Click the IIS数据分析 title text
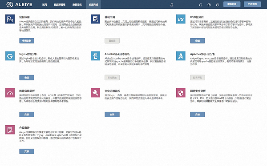Screen dimensions: 267x166 click(x=197, y=17)
